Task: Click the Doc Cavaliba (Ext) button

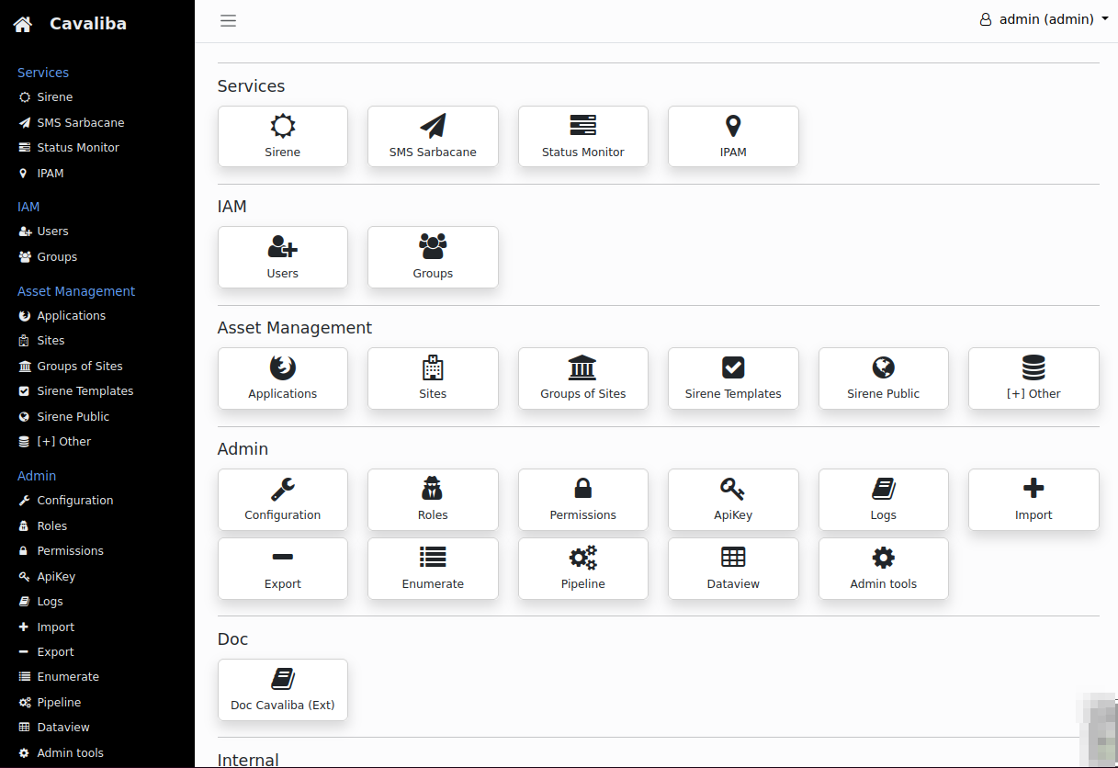Action: [x=282, y=689]
